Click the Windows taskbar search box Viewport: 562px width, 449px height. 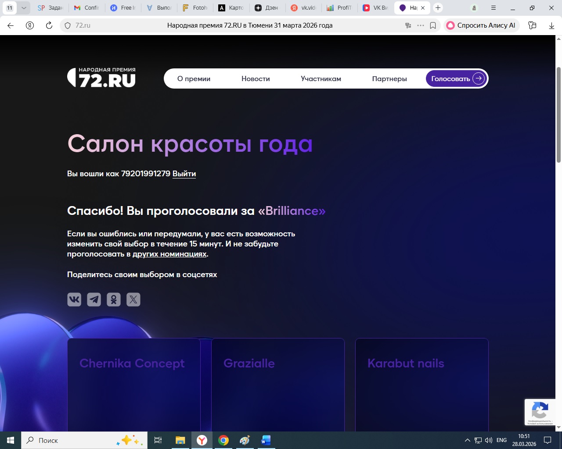pyautogui.click(x=84, y=440)
